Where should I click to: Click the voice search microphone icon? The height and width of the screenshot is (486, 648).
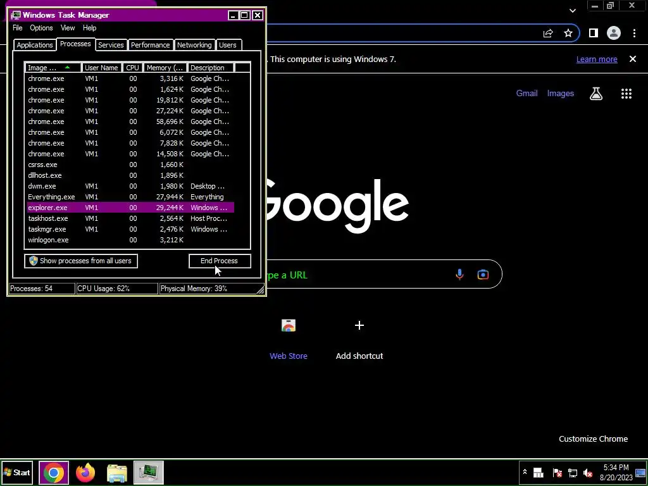click(x=459, y=275)
